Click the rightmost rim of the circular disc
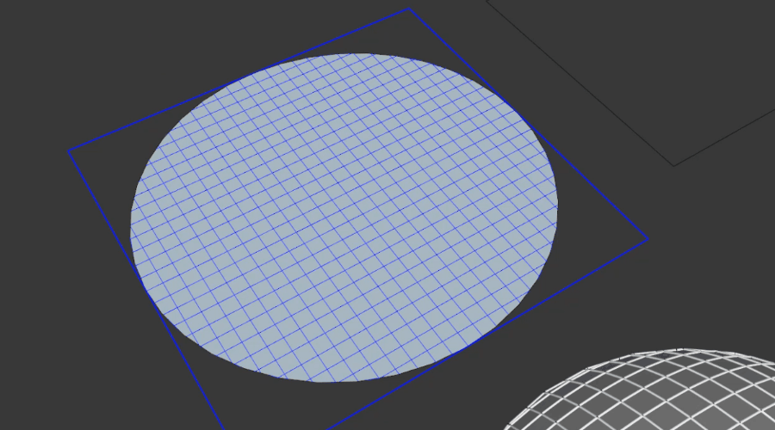 pos(558,205)
